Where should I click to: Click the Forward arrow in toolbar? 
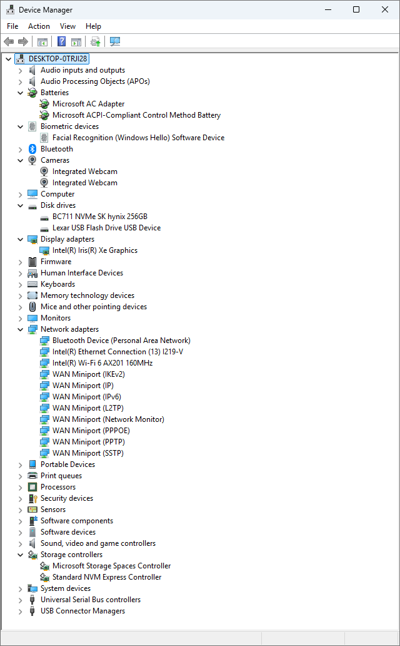click(x=23, y=41)
